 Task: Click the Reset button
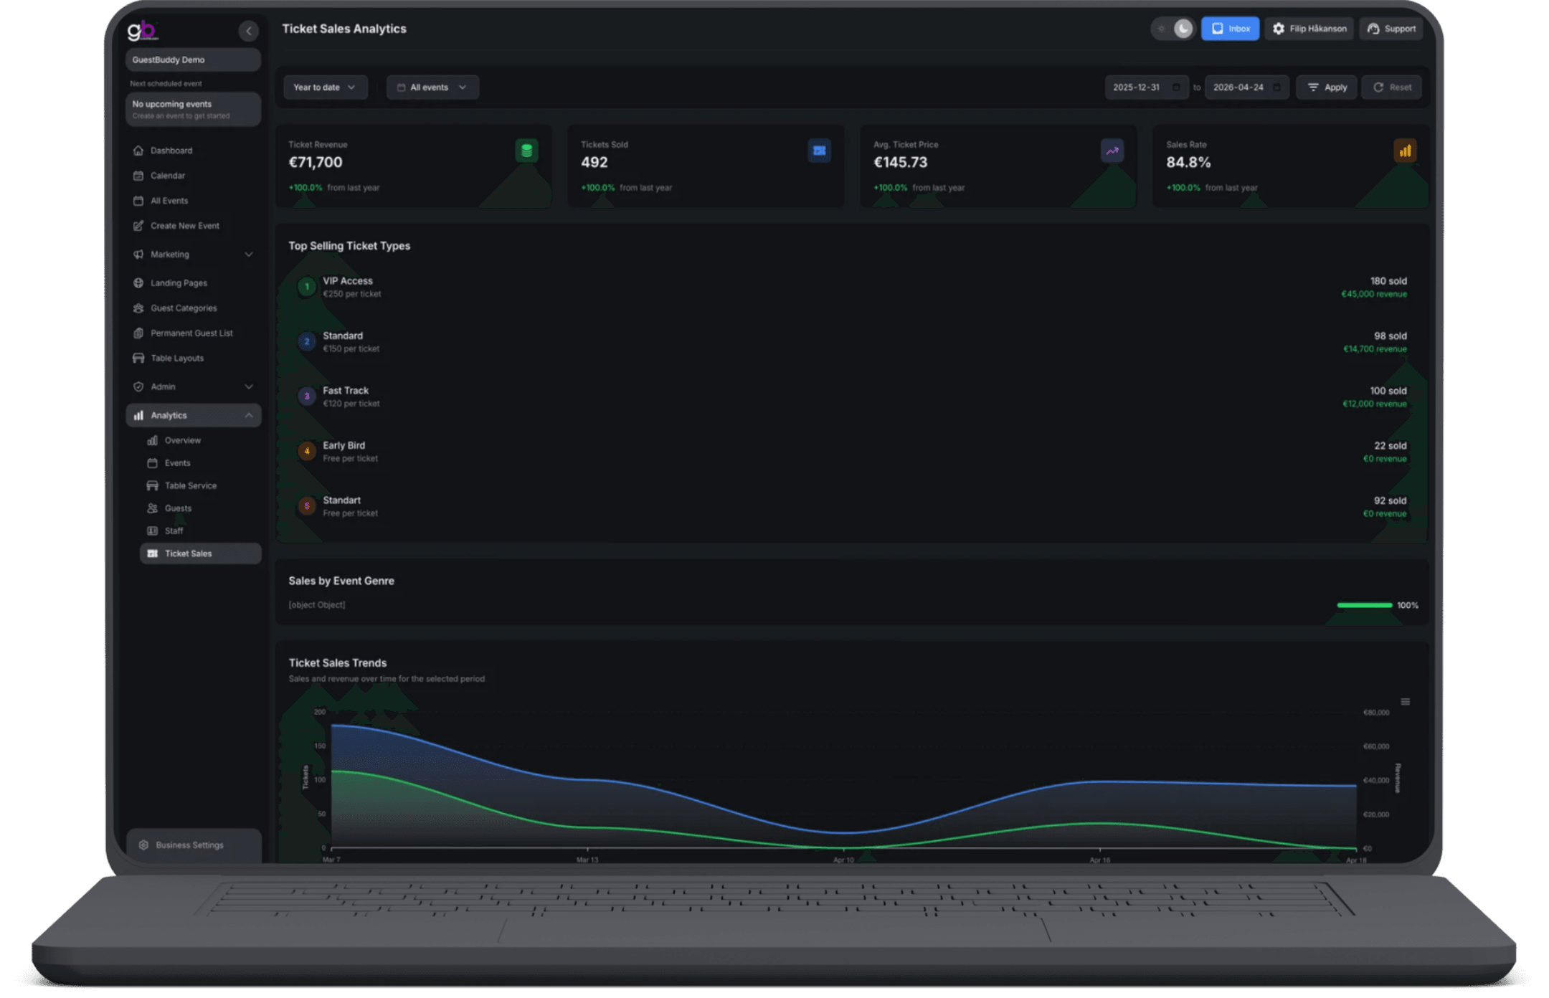pos(1391,87)
